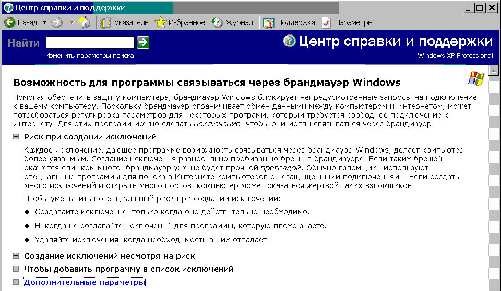Click the italic term преградой
The width and height of the screenshot is (501, 291).
tap(281, 168)
